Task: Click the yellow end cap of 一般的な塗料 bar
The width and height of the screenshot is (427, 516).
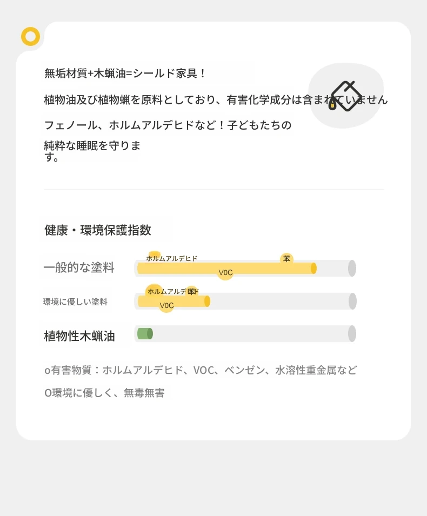Action: coord(313,268)
